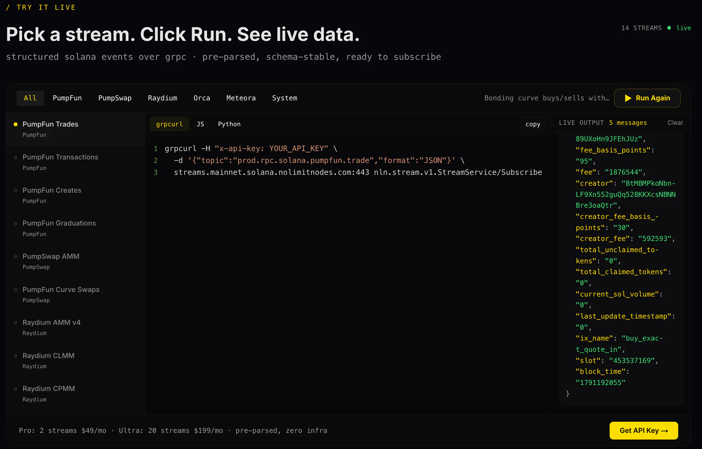
Task: Click the '14 STREAMS' counter text
Action: [641, 28]
